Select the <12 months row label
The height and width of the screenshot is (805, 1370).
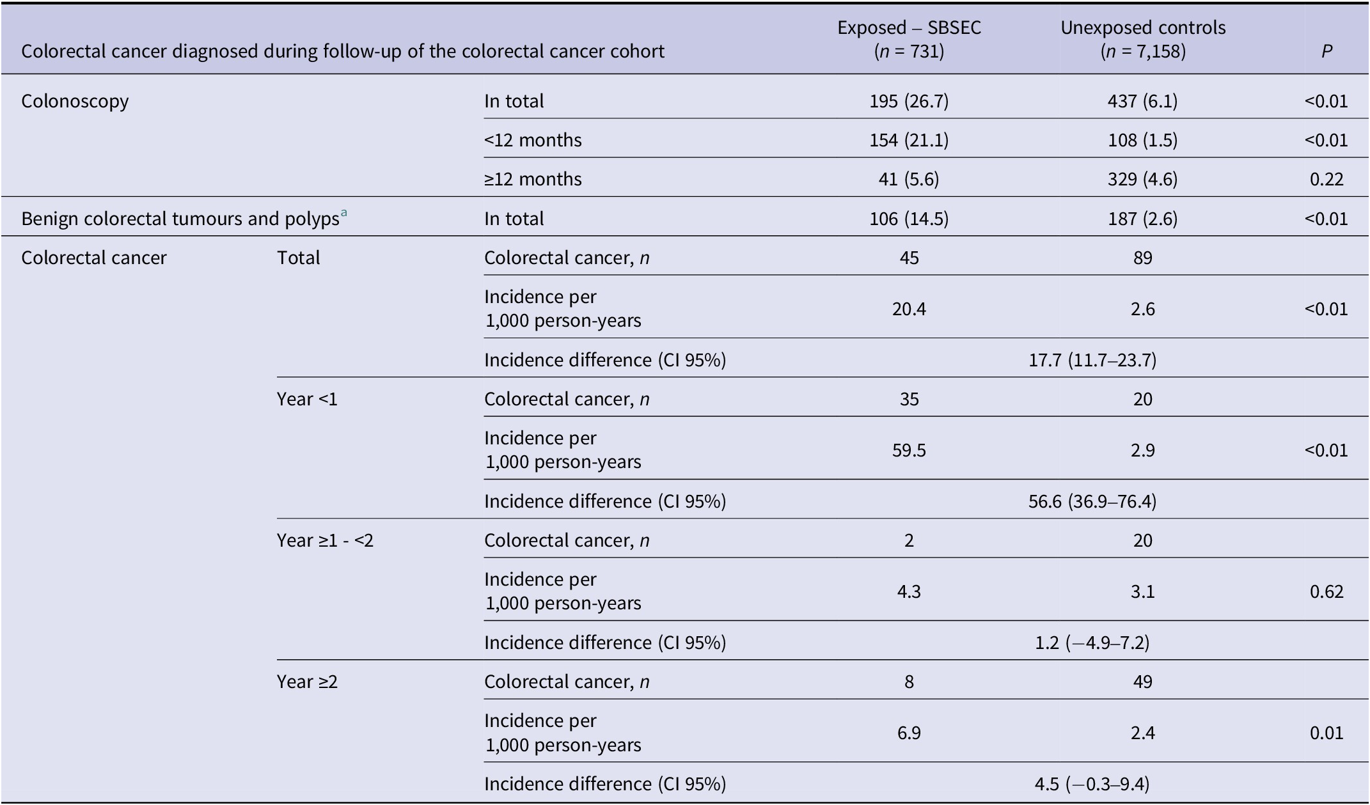click(x=533, y=140)
